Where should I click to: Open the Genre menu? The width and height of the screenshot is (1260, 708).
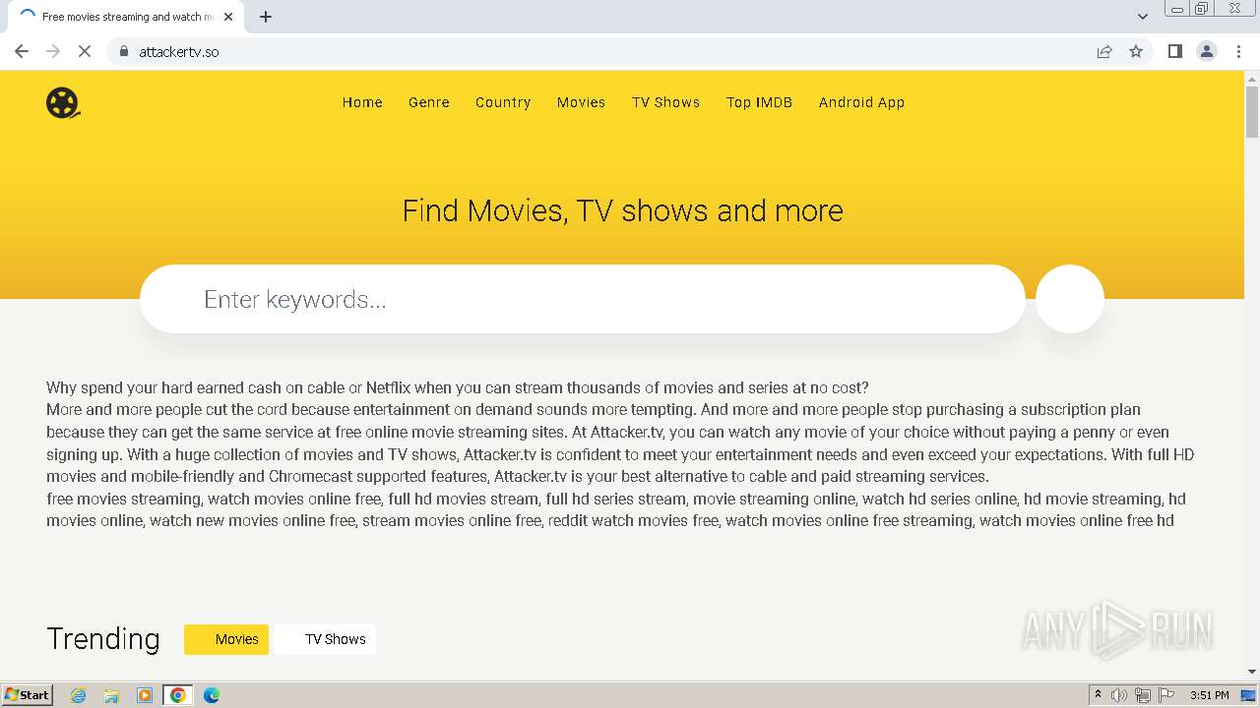(429, 102)
